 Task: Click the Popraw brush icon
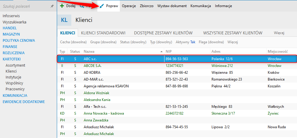102,6
